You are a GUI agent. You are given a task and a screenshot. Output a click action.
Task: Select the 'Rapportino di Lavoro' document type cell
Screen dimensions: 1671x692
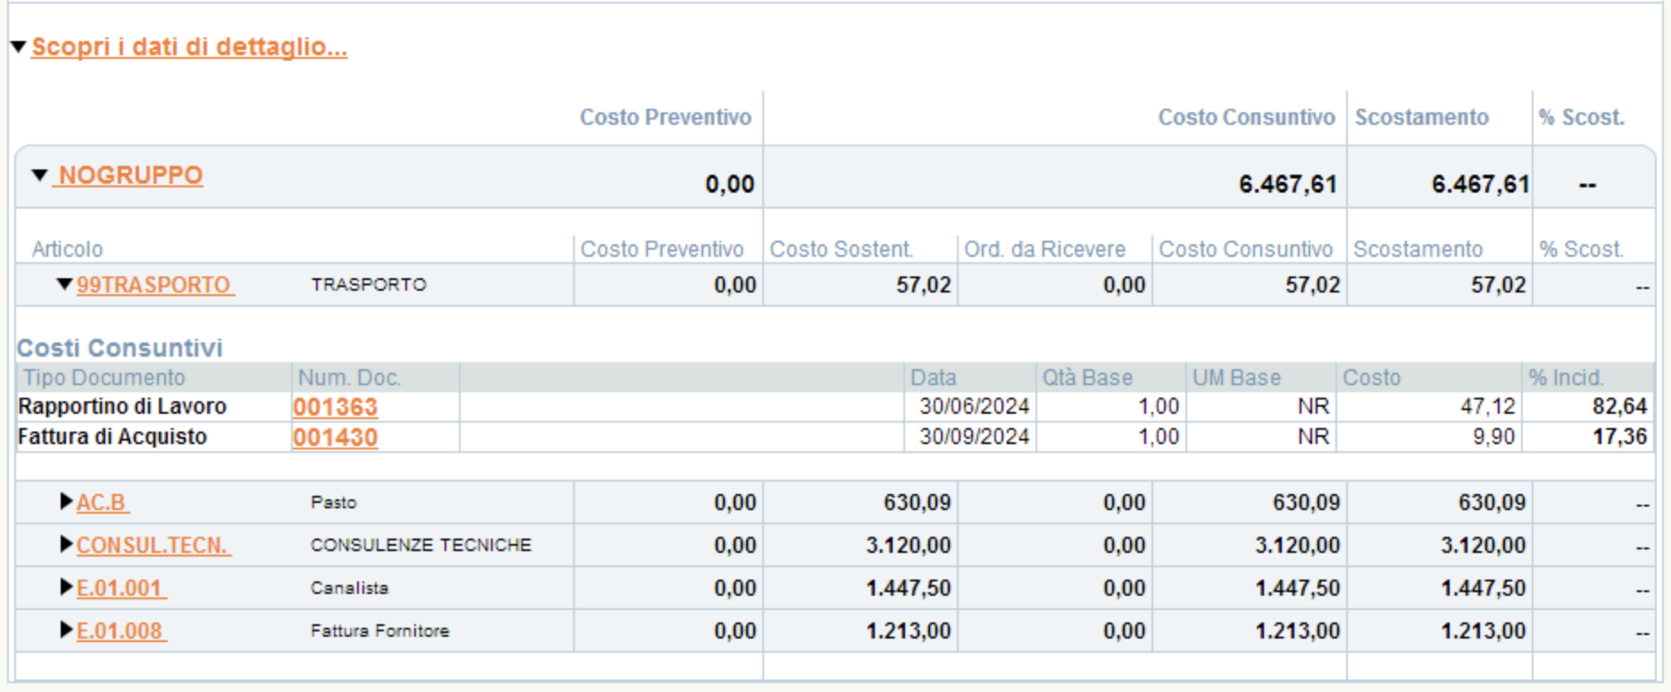122,406
